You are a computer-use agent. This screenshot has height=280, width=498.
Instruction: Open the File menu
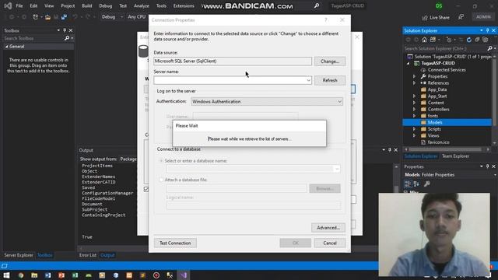click(19, 5)
